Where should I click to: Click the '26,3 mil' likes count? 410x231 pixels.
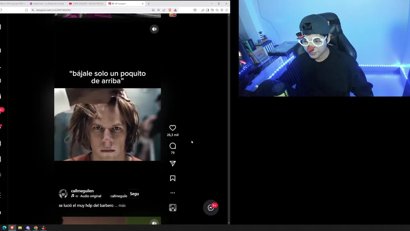point(173,135)
